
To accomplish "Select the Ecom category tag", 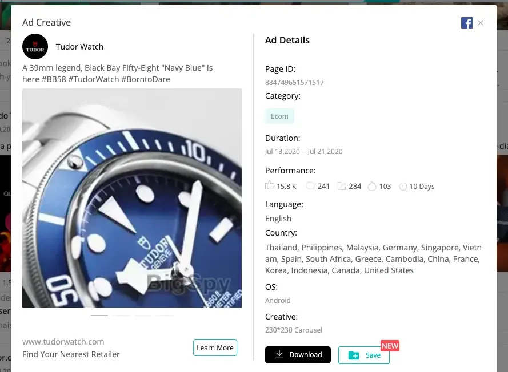I will coord(279,116).
